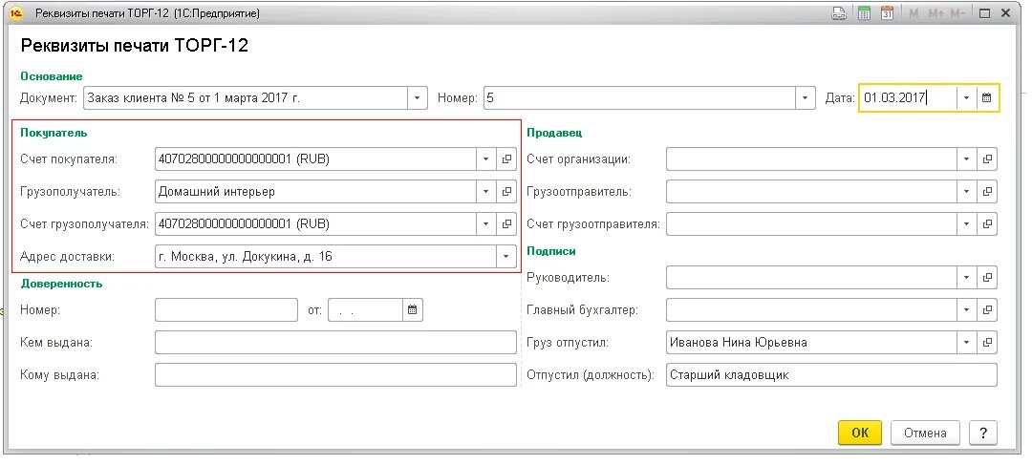
Task: Click the Кому выдана input field
Action: click(x=335, y=375)
